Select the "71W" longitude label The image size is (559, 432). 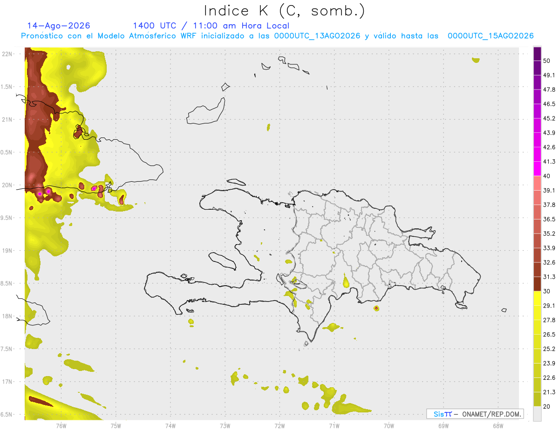(x=334, y=425)
